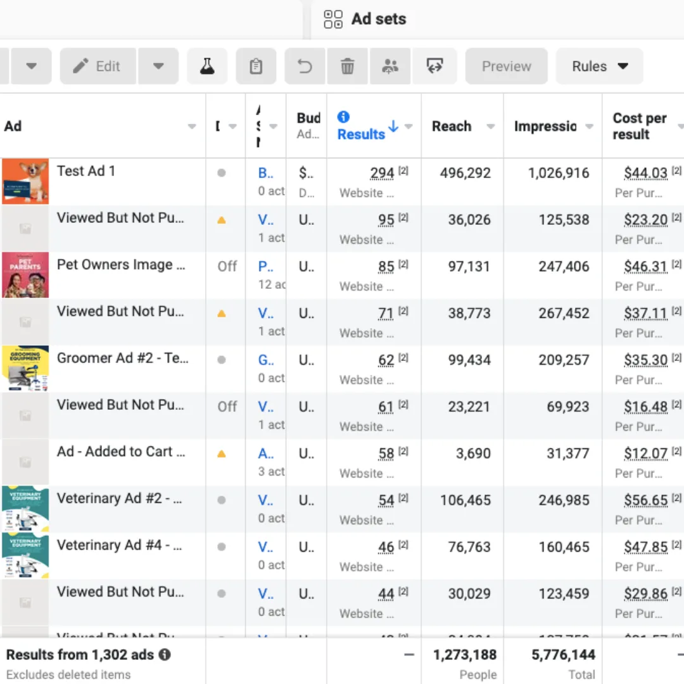Click the Preview button
The height and width of the screenshot is (684, 684).
coord(506,66)
